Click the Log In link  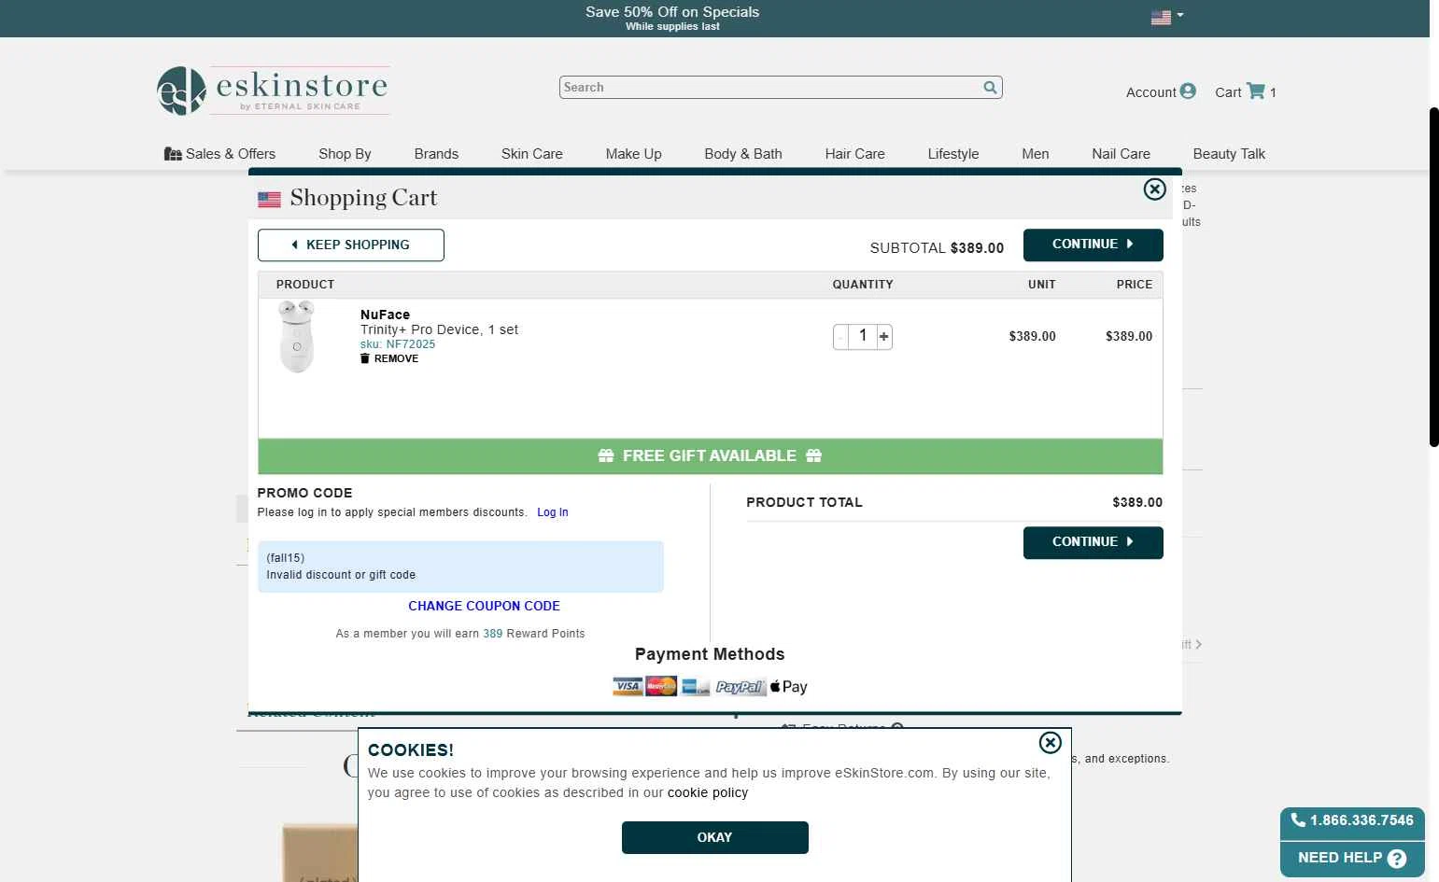(x=553, y=512)
